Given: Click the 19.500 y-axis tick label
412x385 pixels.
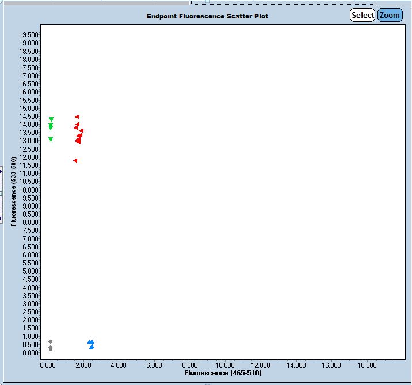Looking at the screenshot, I should [28, 35].
